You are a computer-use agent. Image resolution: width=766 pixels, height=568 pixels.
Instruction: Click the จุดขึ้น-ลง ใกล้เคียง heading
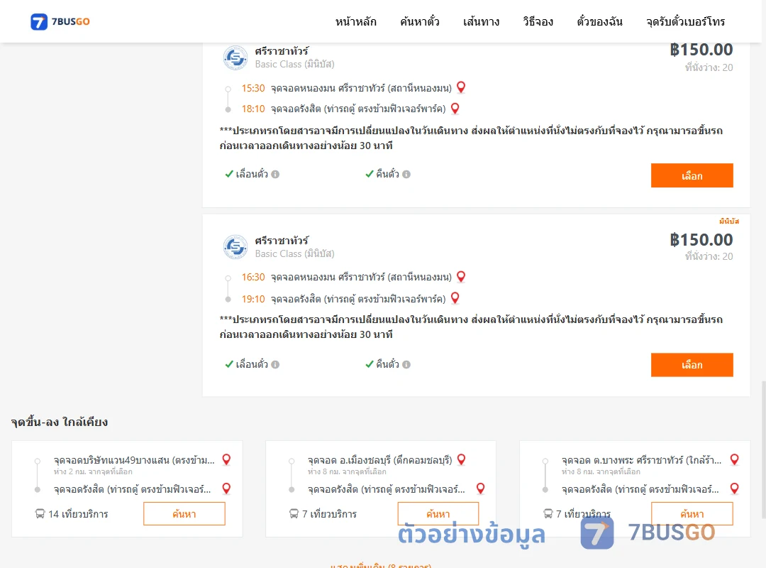pos(60,422)
